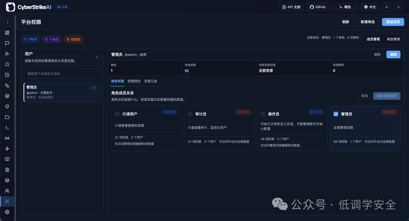
Task: Switch to the 变更记录 tab
Action: (151, 81)
